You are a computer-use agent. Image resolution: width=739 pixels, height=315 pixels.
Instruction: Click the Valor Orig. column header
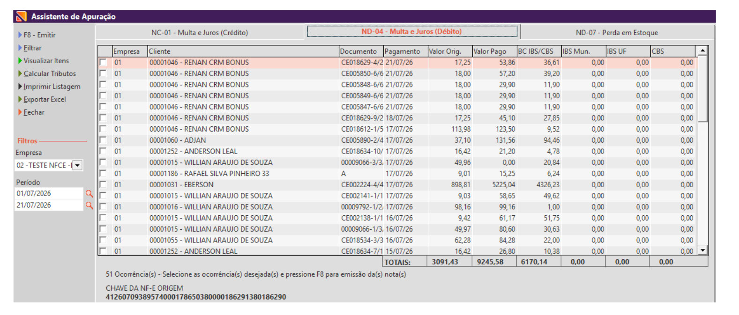click(x=450, y=51)
